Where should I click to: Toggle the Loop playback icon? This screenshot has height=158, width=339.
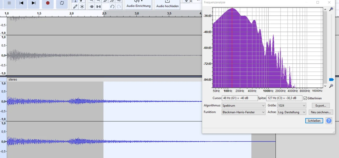tap(62, 3)
